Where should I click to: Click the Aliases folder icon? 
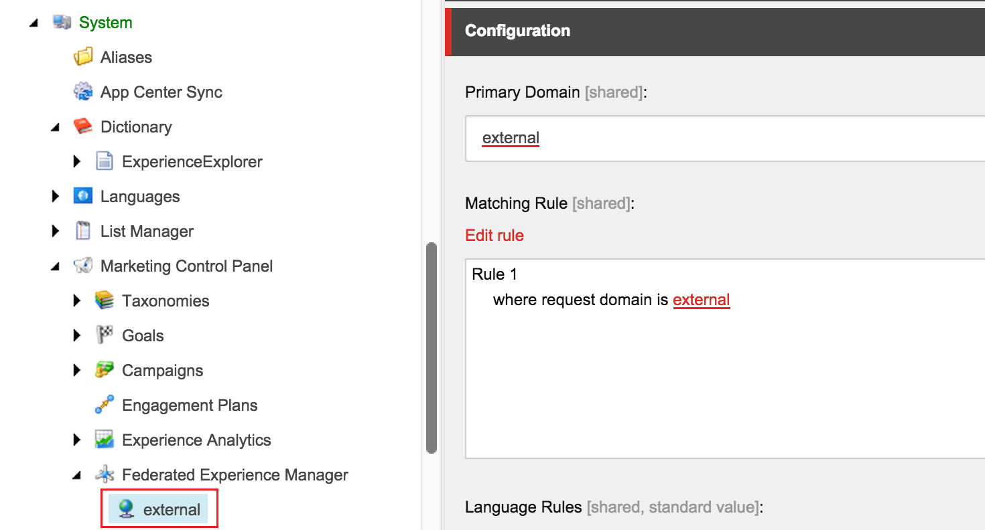(83, 58)
